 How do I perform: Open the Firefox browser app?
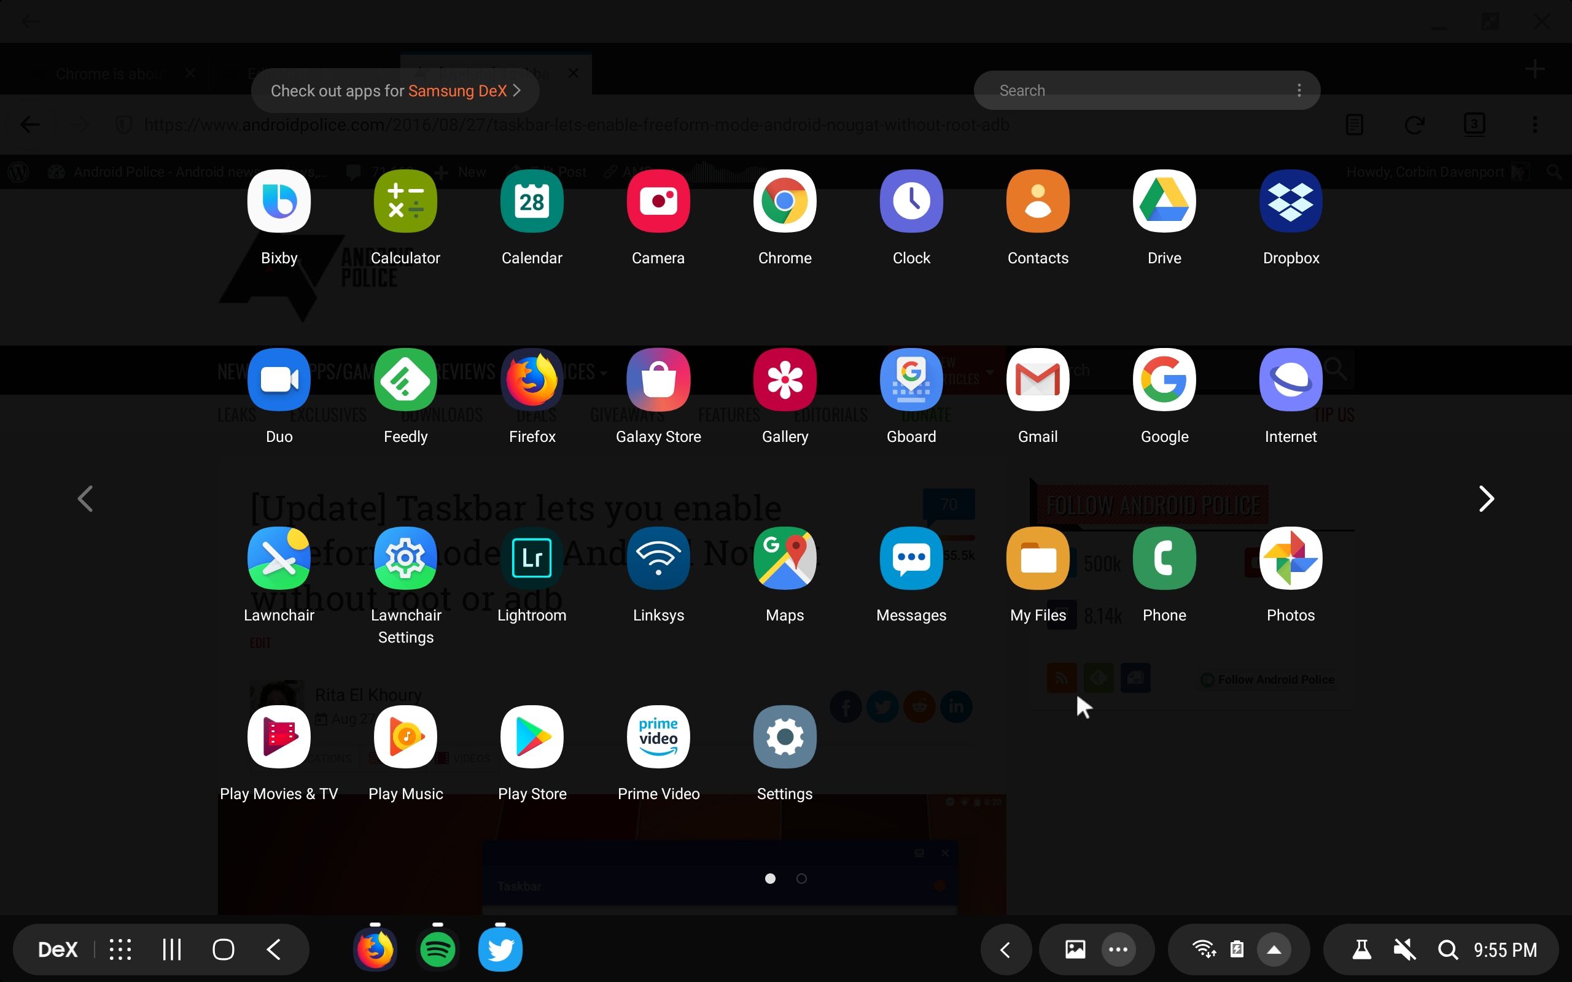[x=532, y=380]
